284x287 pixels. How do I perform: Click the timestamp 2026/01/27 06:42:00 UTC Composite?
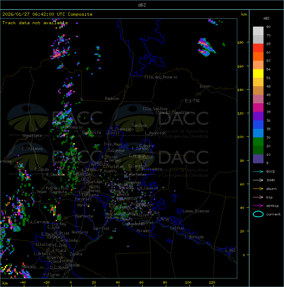[47, 14]
